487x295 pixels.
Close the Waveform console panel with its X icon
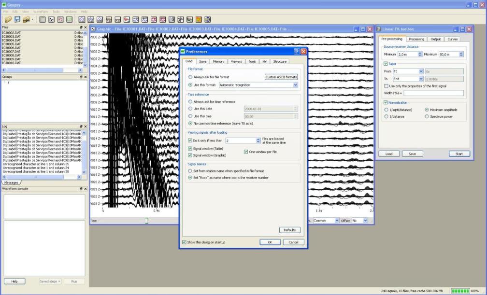[x=86, y=189]
